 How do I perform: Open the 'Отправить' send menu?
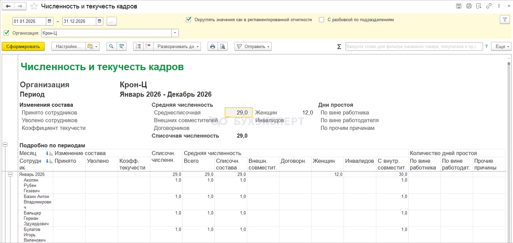point(253,47)
